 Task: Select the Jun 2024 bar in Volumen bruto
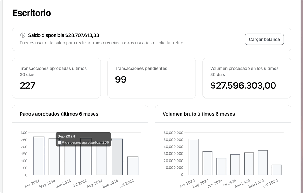pos(221,166)
